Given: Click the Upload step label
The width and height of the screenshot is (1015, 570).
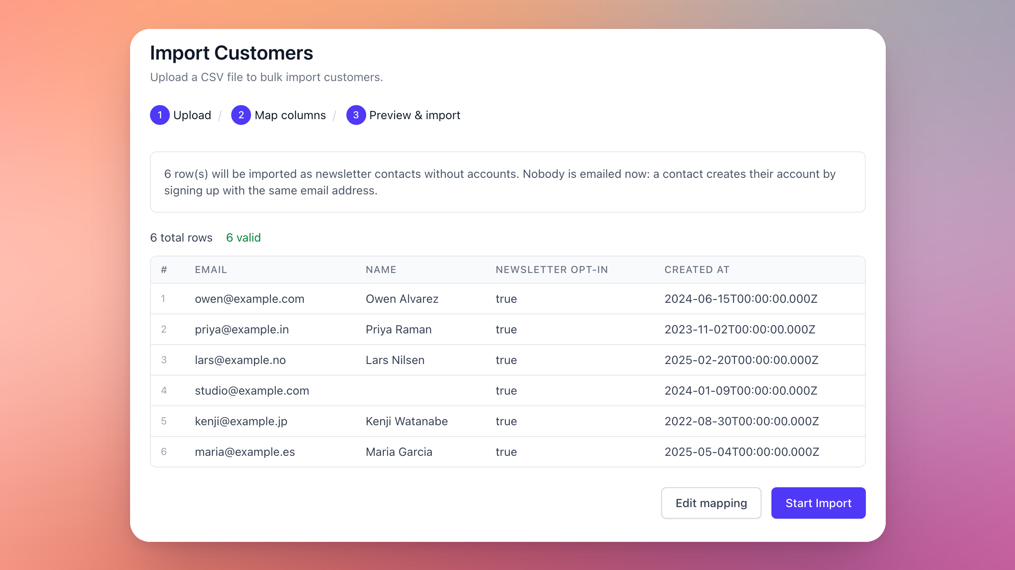Looking at the screenshot, I should point(192,115).
